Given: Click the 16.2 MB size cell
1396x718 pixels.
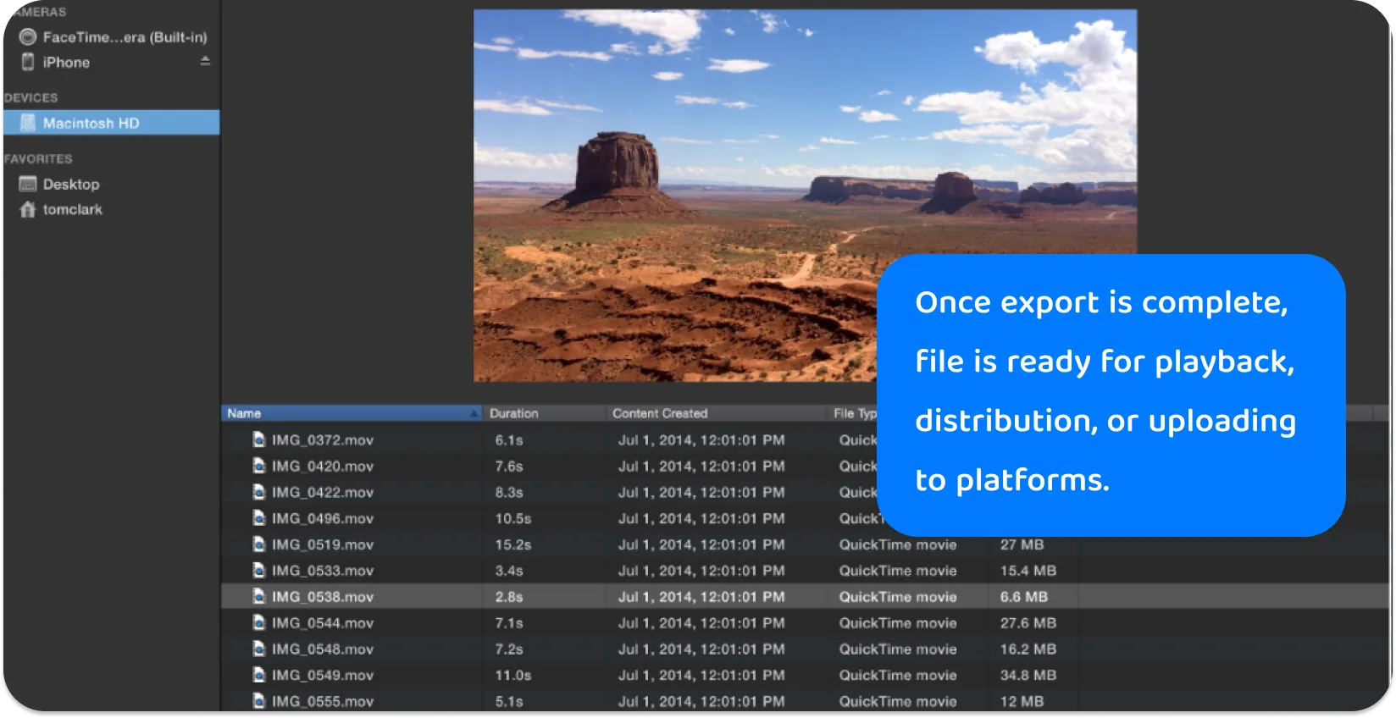Looking at the screenshot, I should pos(1028,649).
